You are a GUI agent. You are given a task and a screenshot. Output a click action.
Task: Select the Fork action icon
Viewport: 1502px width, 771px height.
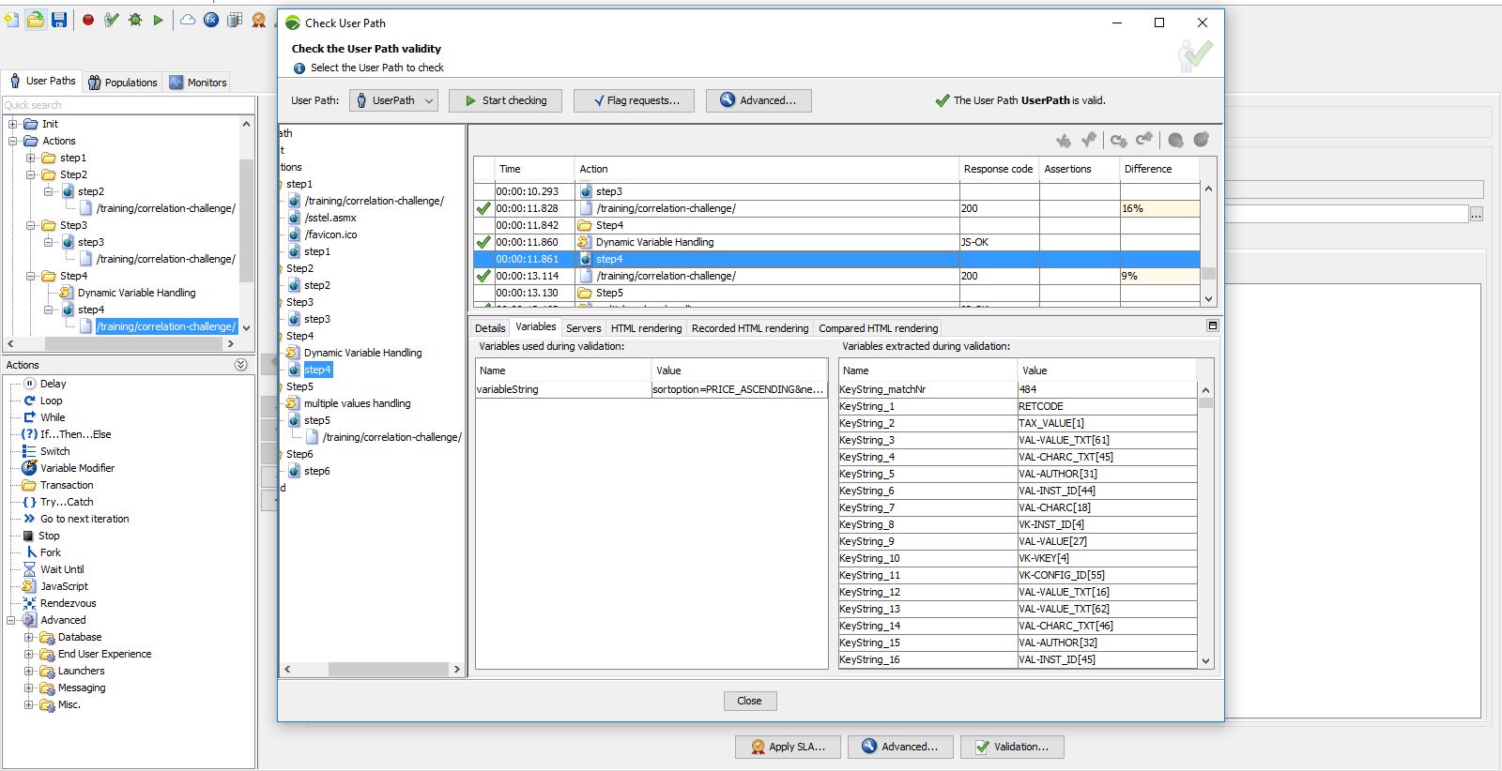[x=30, y=552]
